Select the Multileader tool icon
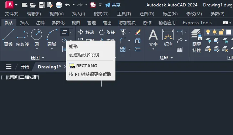This screenshot has width=233, height=135. click(180, 41)
